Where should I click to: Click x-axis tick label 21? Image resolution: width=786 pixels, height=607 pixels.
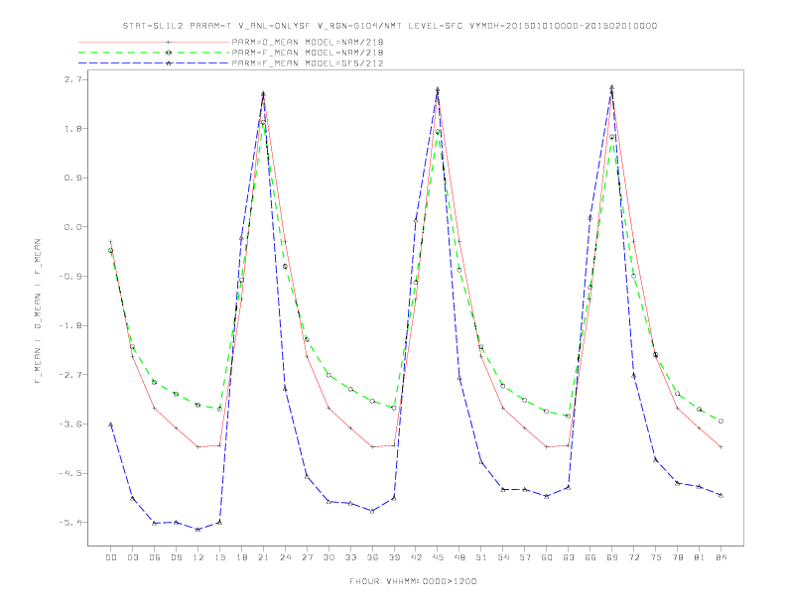click(x=263, y=557)
